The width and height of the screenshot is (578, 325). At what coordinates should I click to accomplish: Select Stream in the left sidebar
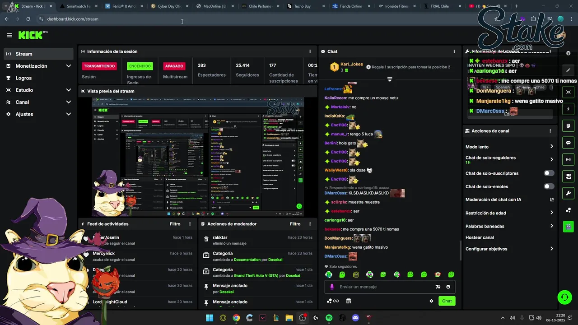click(38, 54)
